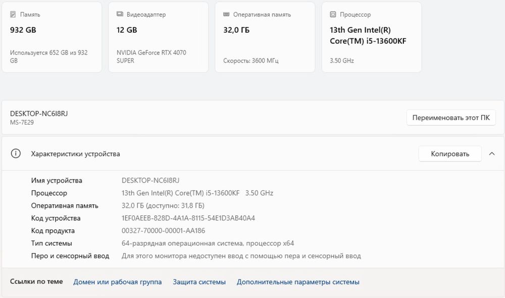Click the Имя устройства label

[57, 181]
